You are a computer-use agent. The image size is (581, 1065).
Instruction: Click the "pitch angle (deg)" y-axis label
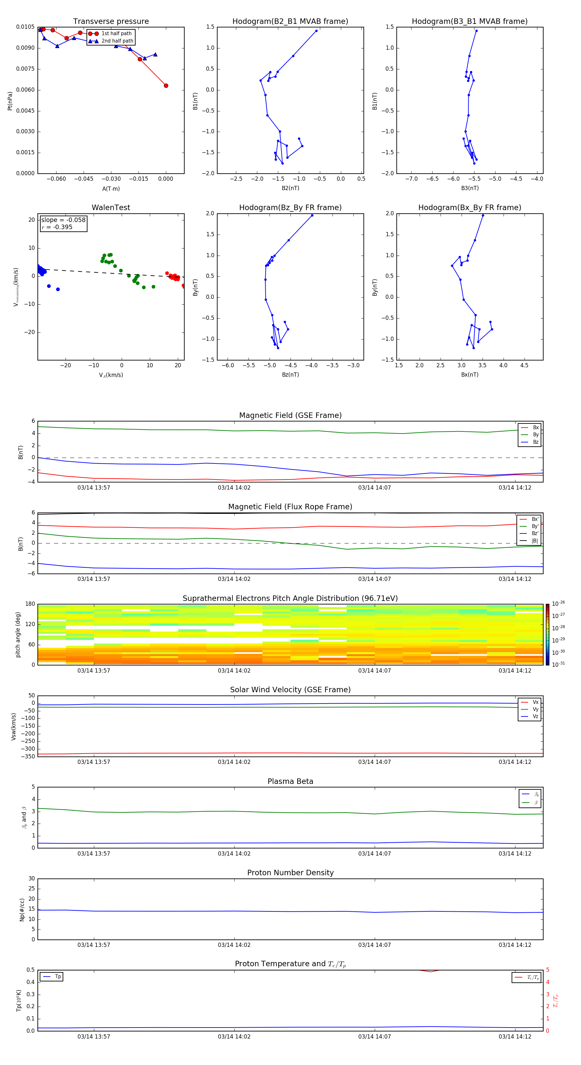(x=18, y=634)
